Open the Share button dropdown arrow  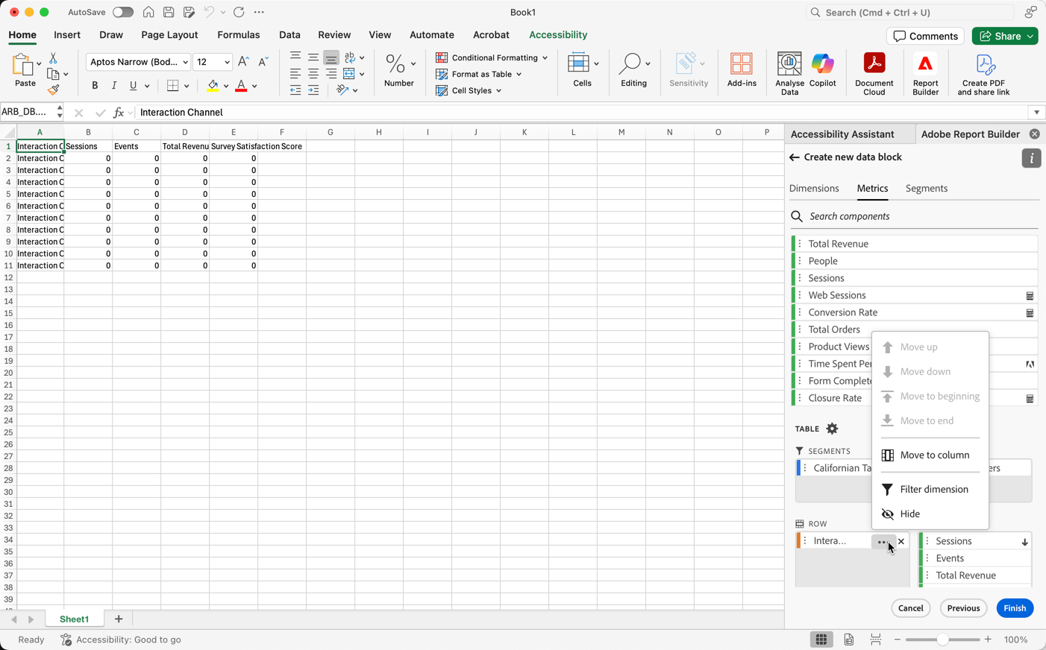tap(1030, 37)
